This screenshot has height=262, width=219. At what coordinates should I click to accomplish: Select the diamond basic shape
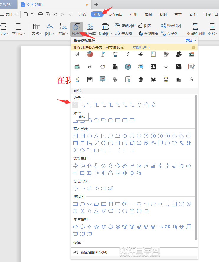click(125, 136)
